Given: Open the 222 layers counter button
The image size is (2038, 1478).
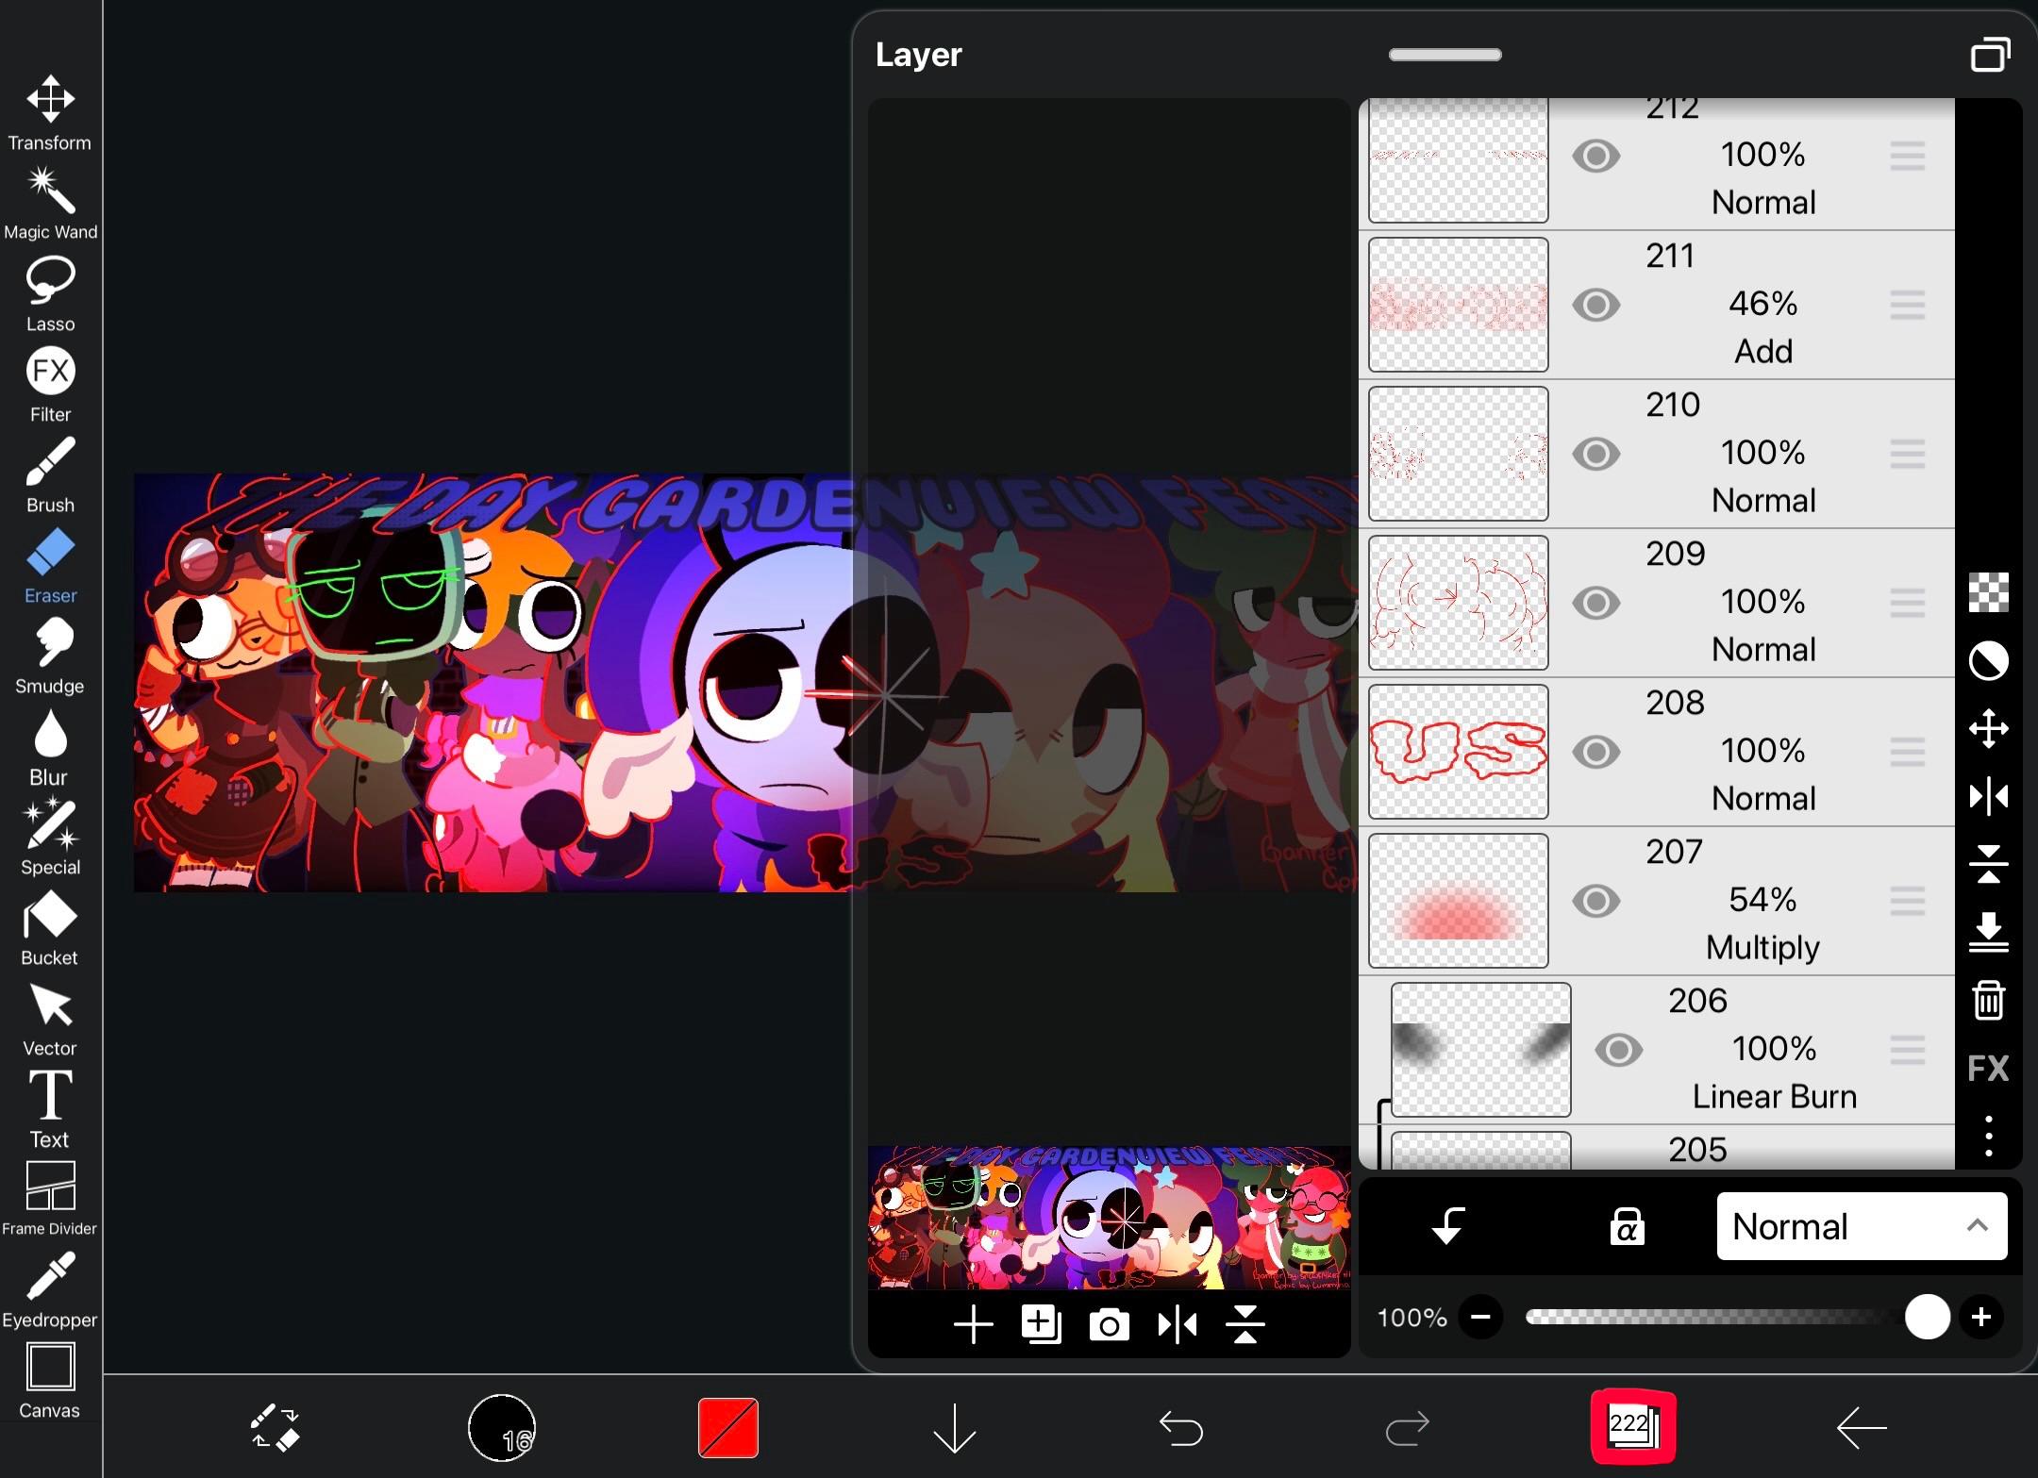Looking at the screenshot, I should coord(1633,1426).
